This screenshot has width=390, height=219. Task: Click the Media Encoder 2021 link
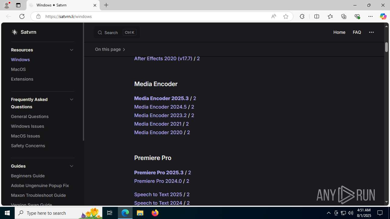coord(158,124)
